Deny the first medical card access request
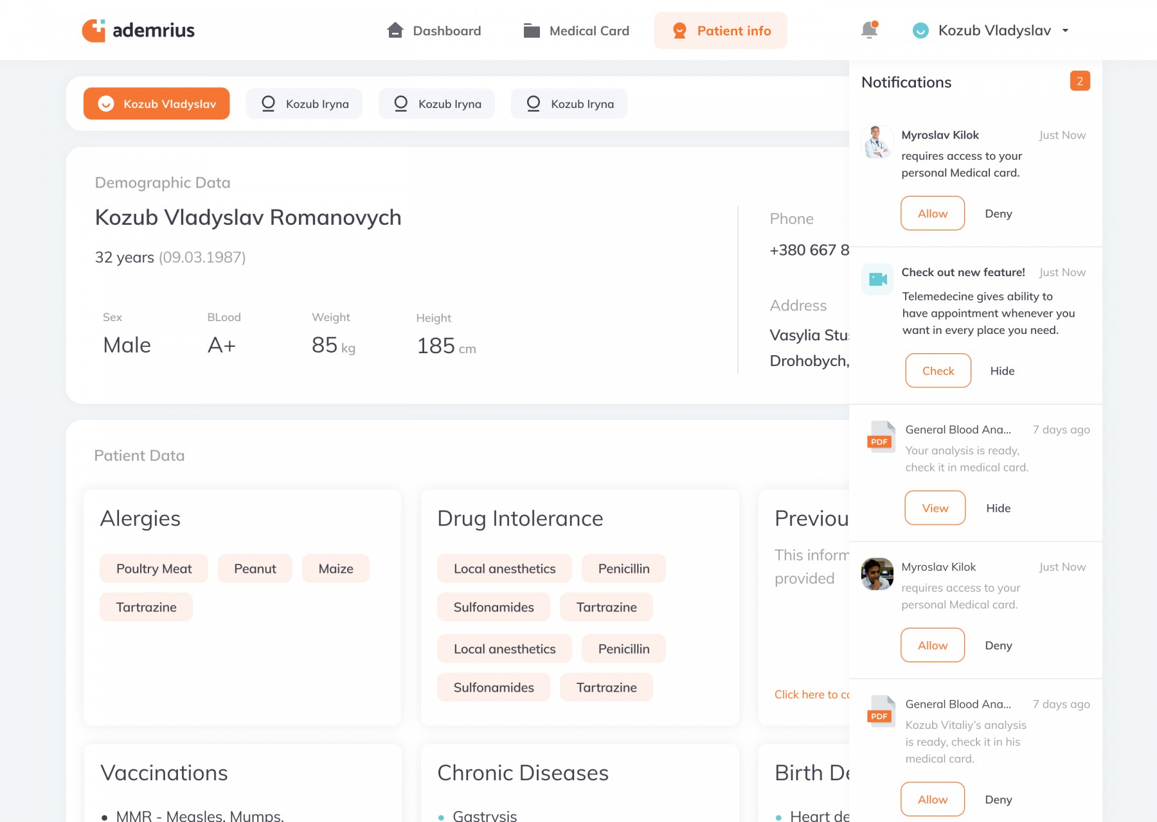 (998, 213)
